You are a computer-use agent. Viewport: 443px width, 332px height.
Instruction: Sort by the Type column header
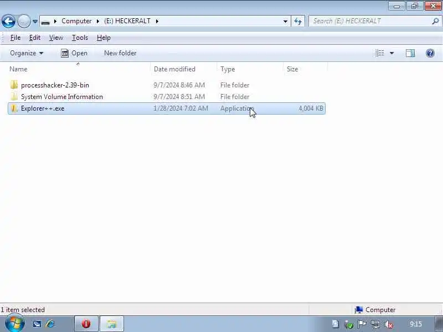coord(250,69)
